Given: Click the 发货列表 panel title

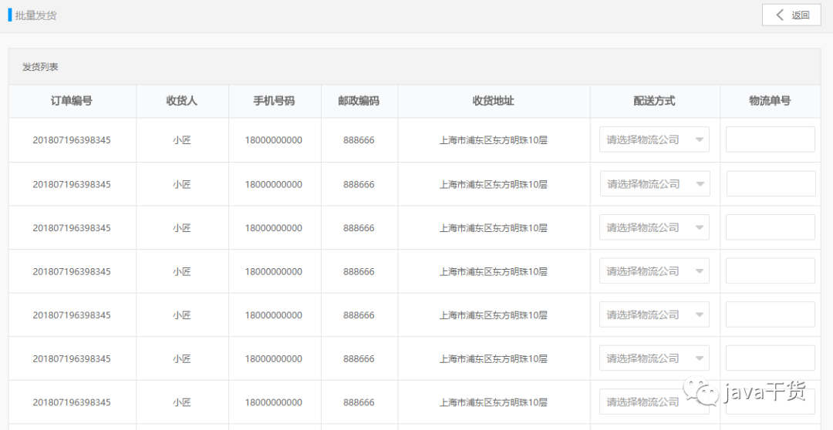Looking at the screenshot, I should pos(40,67).
